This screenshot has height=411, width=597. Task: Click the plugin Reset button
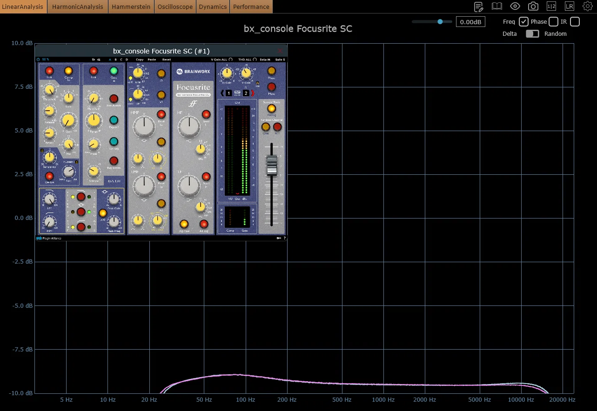click(167, 60)
